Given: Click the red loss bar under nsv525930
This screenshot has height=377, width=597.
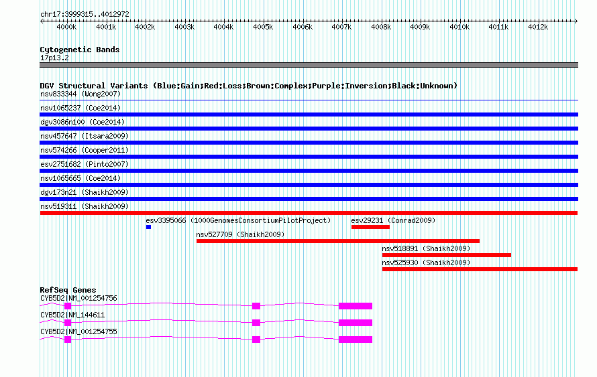Looking at the screenshot, I should [x=480, y=269].
